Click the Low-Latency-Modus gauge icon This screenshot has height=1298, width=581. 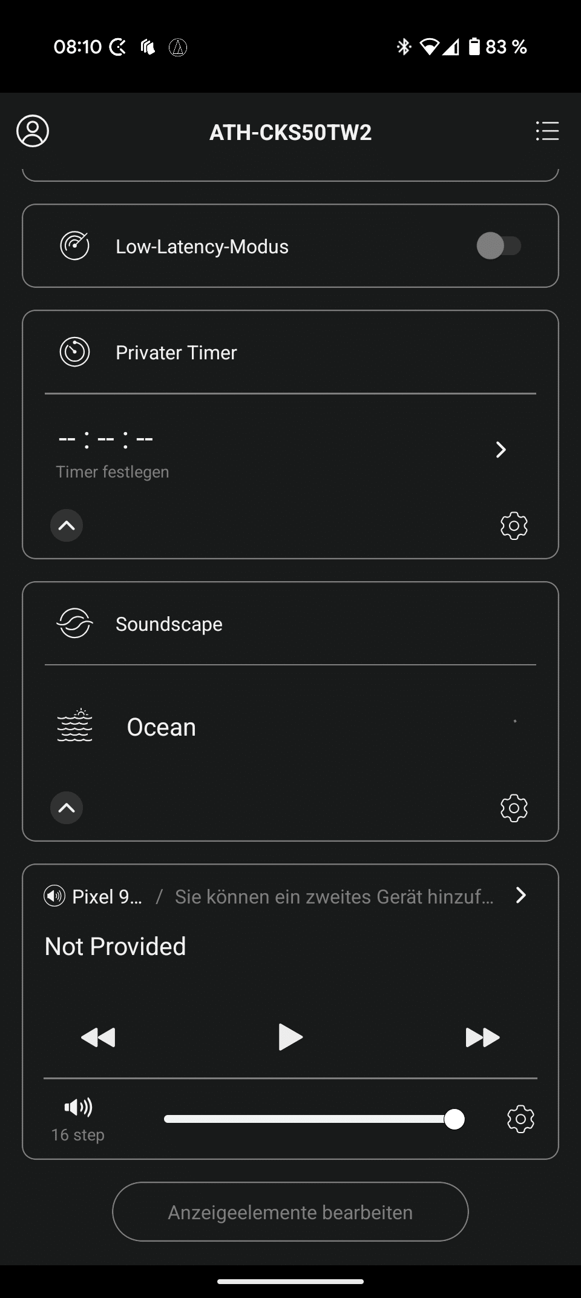(75, 246)
